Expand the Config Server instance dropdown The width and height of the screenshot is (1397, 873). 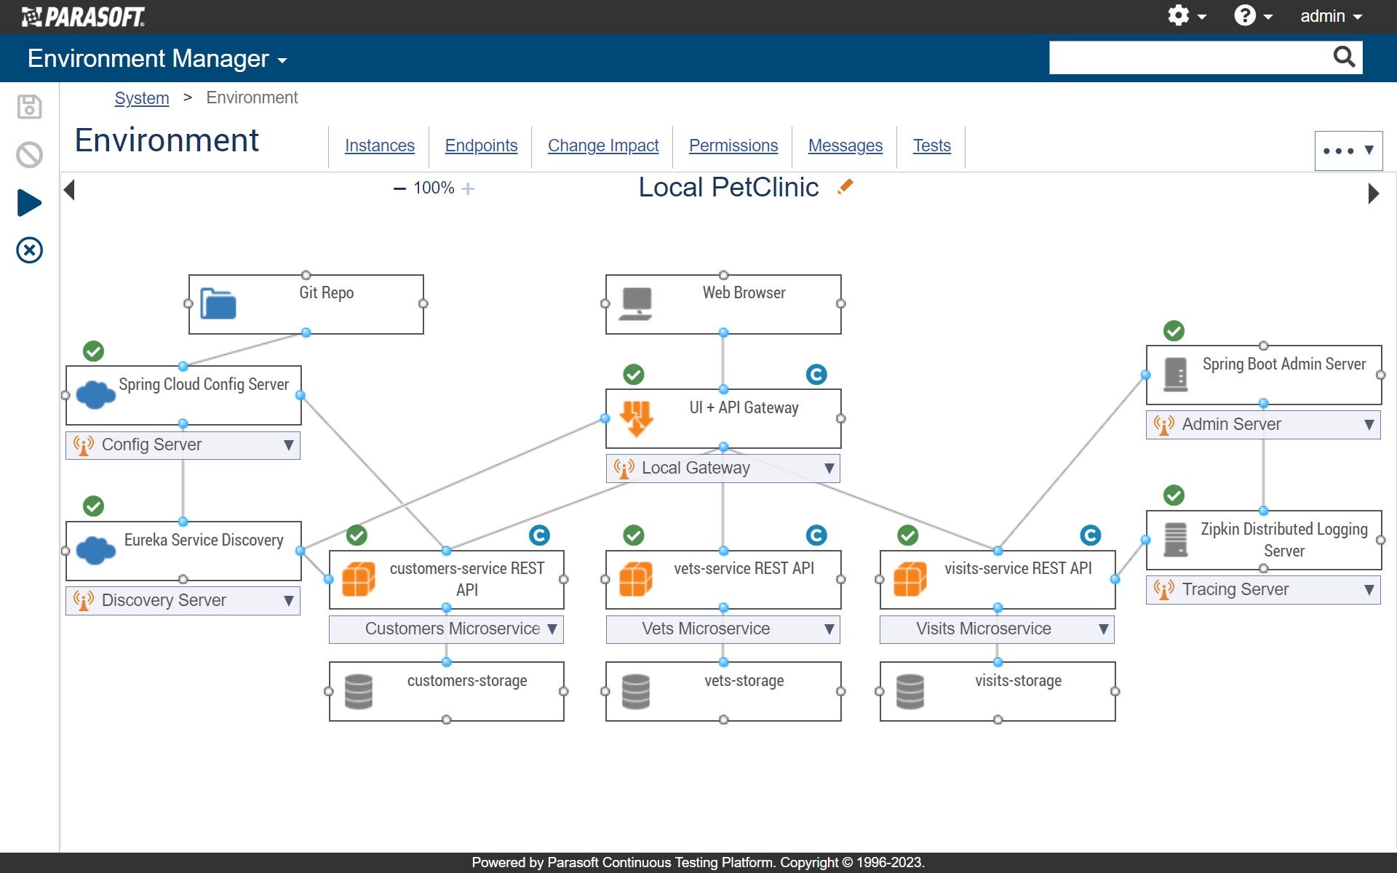(x=288, y=445)
